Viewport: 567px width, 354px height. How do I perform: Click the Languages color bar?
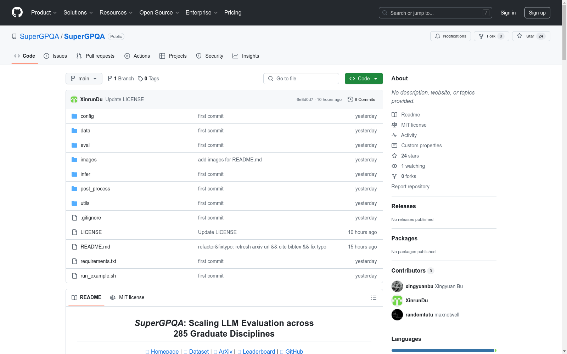(443, 350)
